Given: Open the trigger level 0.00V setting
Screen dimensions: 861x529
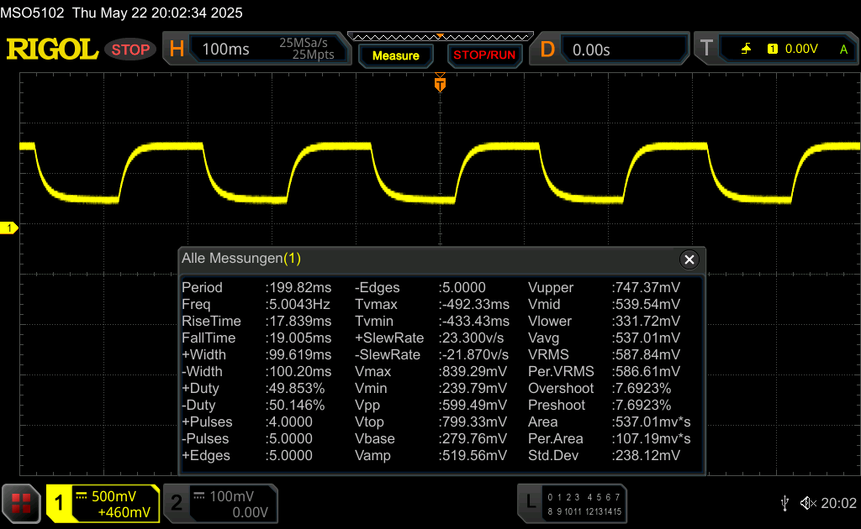Looking at the screenshot, I should click(801, 50).
